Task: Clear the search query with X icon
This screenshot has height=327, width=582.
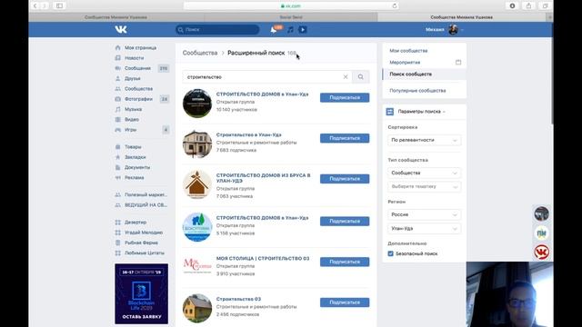Action: coord(346,76)
